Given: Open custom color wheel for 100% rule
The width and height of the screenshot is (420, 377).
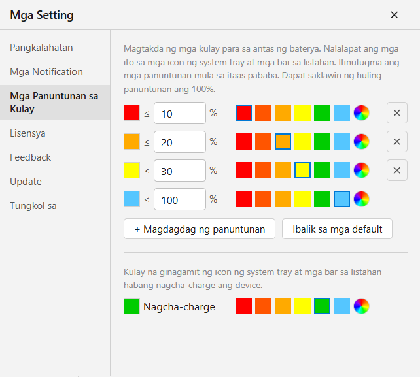Looking at the screenshot, I should click(361, 199).
